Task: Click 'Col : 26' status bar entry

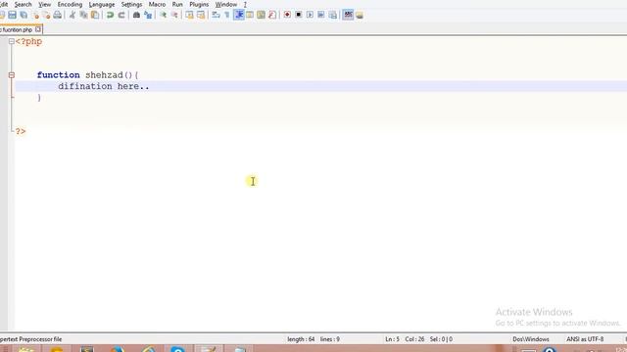Action: coord(414,339)
